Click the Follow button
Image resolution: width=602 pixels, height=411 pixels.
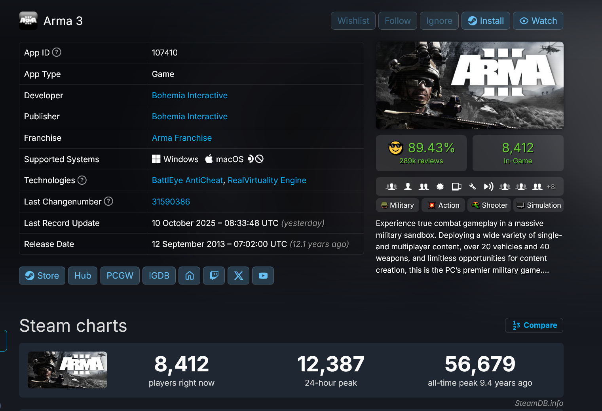coord(398,21)
